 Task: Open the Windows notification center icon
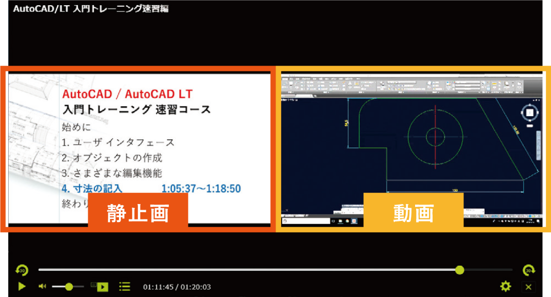click(x=538, y=221)
